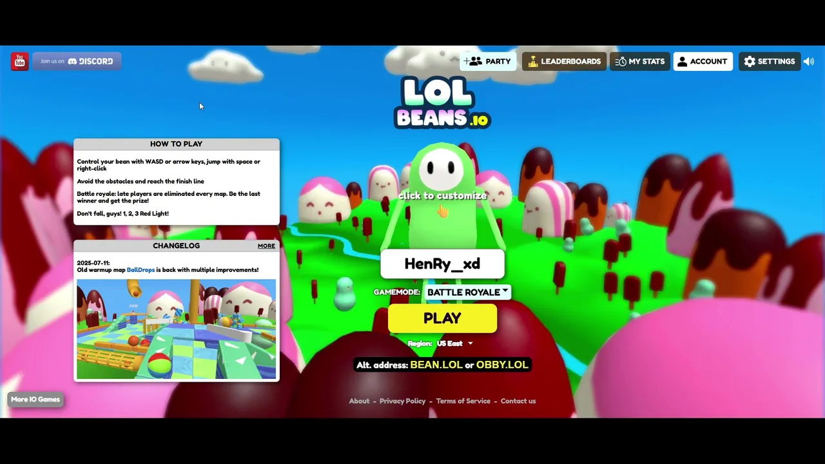Click the LOL Beans.io logo

(x=442, y=103)
